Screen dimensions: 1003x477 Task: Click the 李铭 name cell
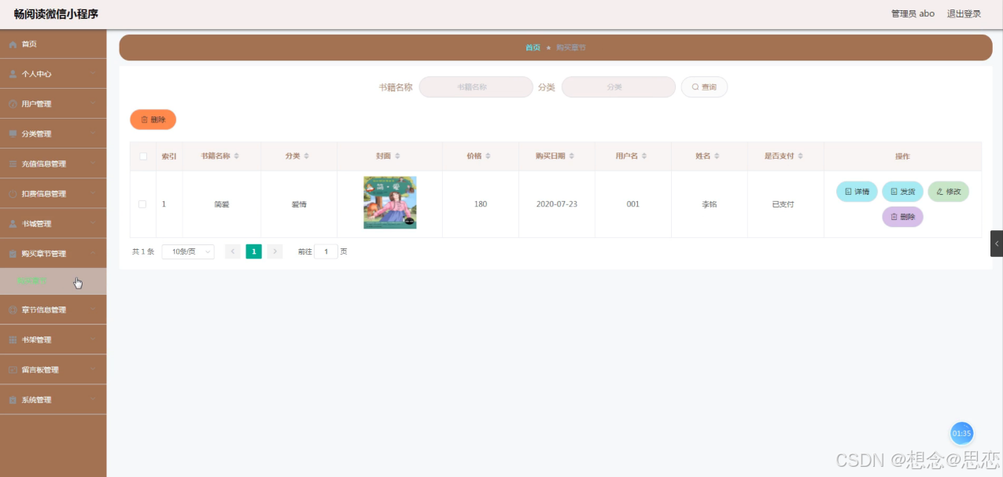click(709, 204)
